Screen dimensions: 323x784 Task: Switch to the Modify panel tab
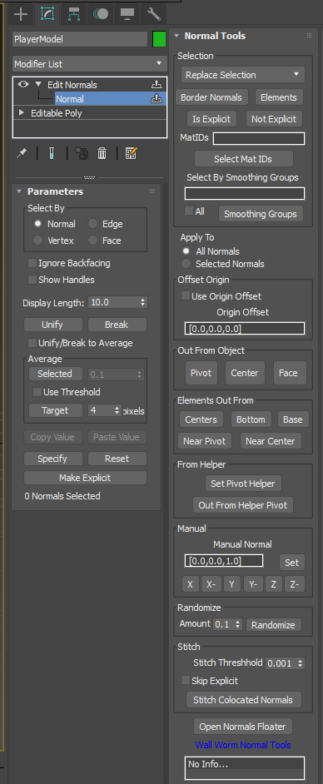point(47,14)
